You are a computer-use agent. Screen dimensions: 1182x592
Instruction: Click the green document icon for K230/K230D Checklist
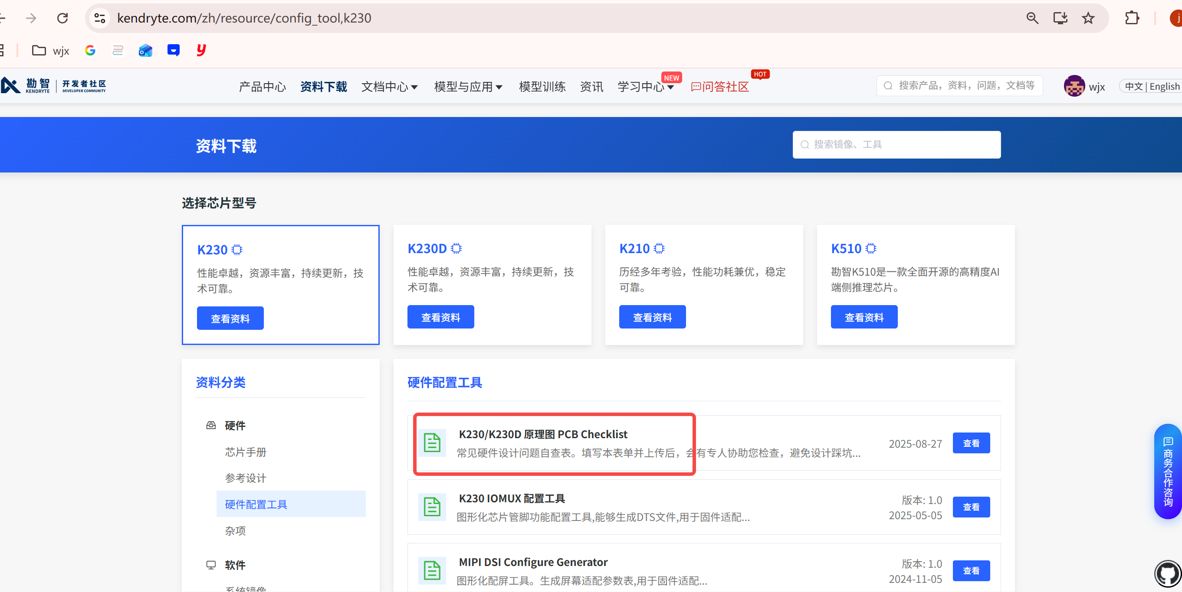pyautogui.click(x=432, y=443)
